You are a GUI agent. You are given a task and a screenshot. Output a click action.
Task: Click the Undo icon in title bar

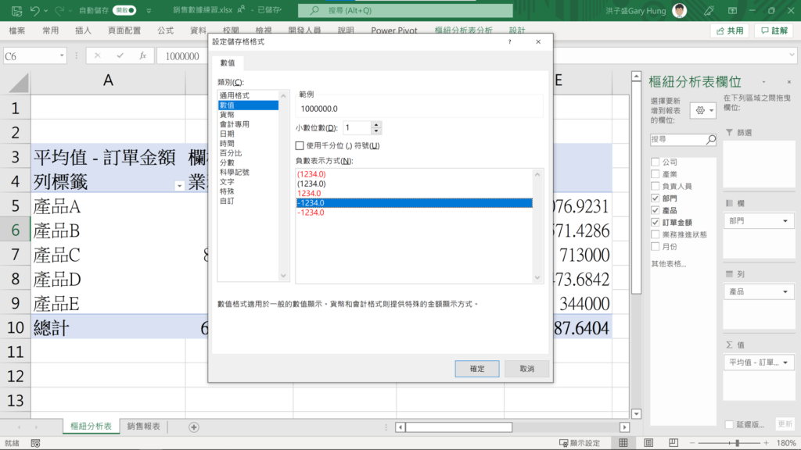(x=34, y=10)
